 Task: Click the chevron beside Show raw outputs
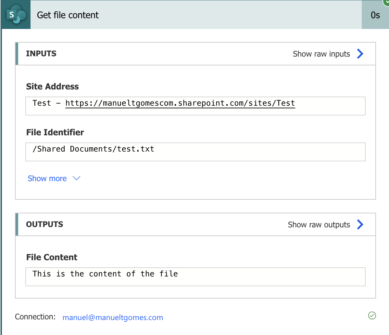360,224
